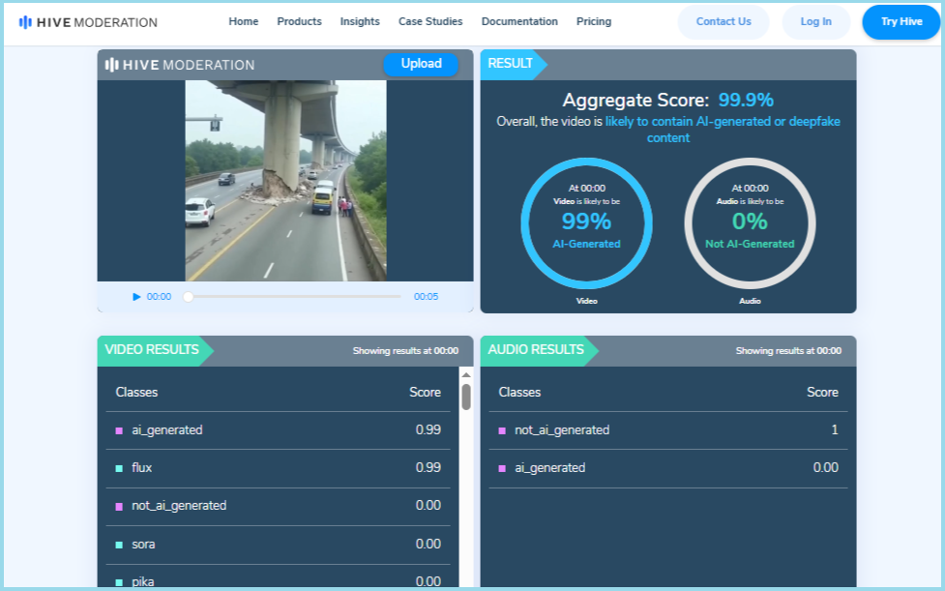
Task: Click the video seek slider handle
Action: [188, 296]
